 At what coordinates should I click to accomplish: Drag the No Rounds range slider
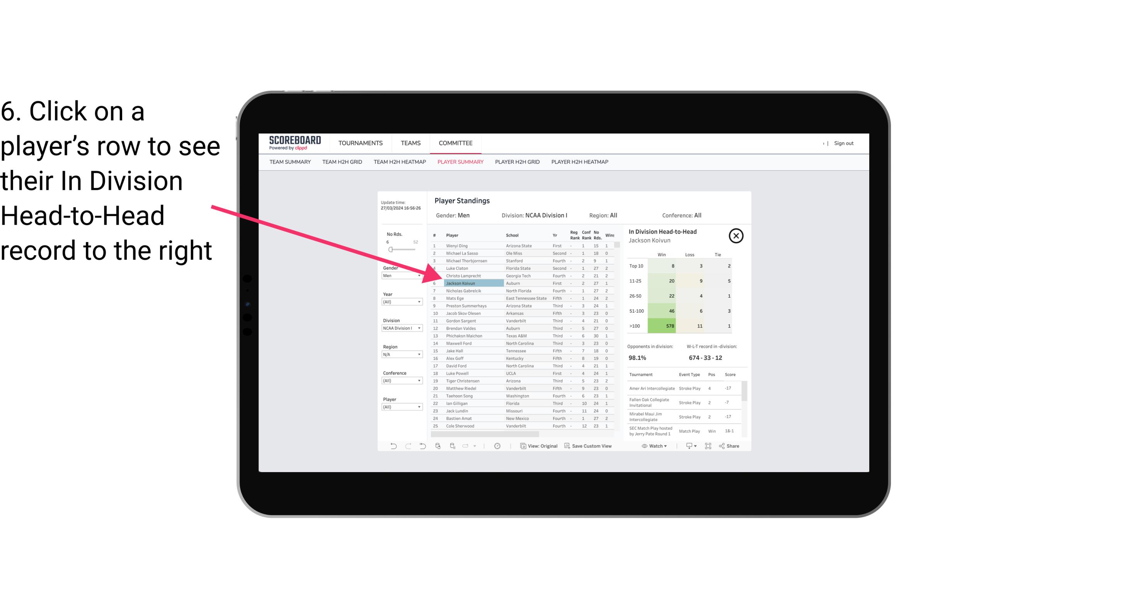tap(390, 249)
